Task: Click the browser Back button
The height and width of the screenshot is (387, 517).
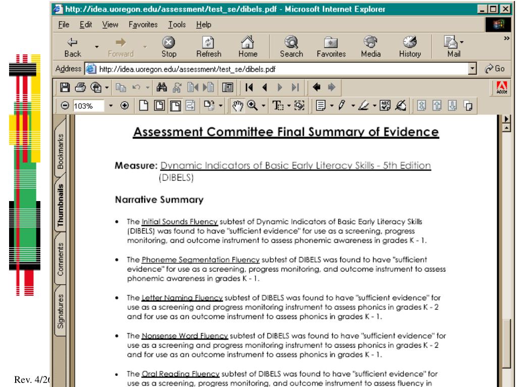Action: [73, 47]
